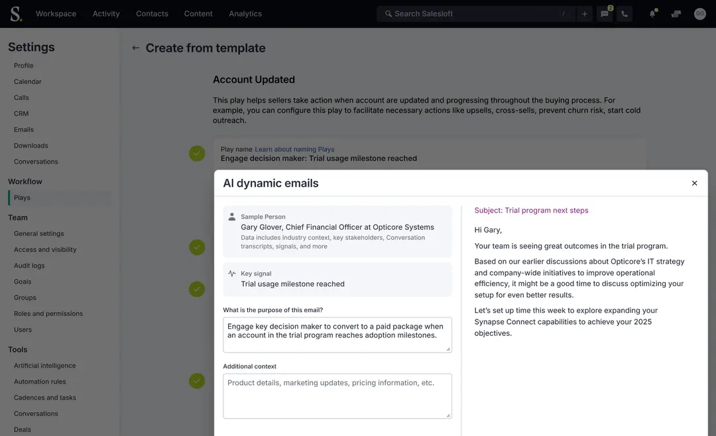Click the Salesloft logo icon
This screenshot has height=436, width=716.
pos(16,14)
